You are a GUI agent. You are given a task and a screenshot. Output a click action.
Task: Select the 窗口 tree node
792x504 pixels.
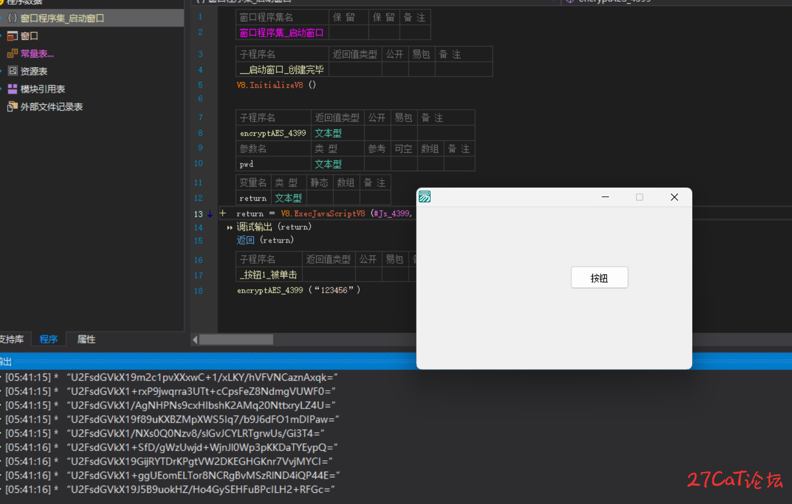tap(30, 36)
